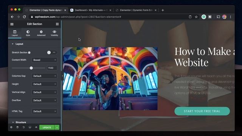The image size is (242, 136).
Task: Open Responsive Mode monitor icon
Action: click(x=30, y=127)
